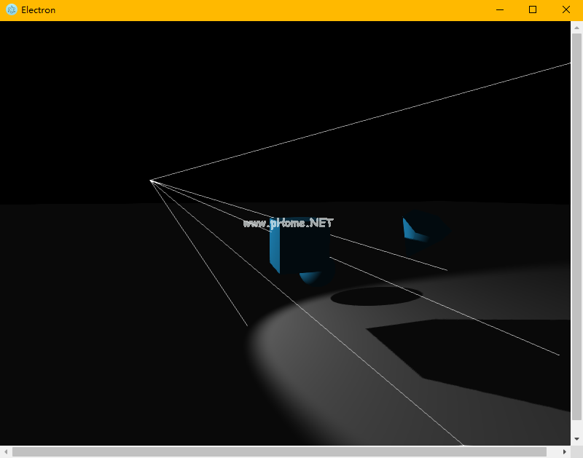
Task: Click the spotlight helper origin point
Action: 151,181
